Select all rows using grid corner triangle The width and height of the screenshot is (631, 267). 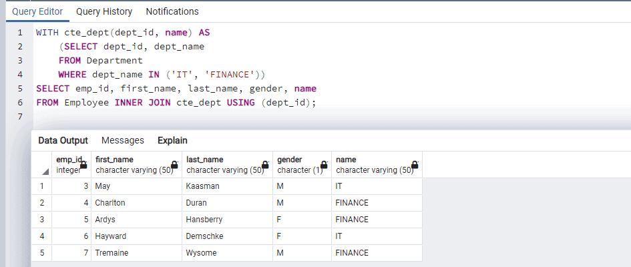(x=45, y=172)
